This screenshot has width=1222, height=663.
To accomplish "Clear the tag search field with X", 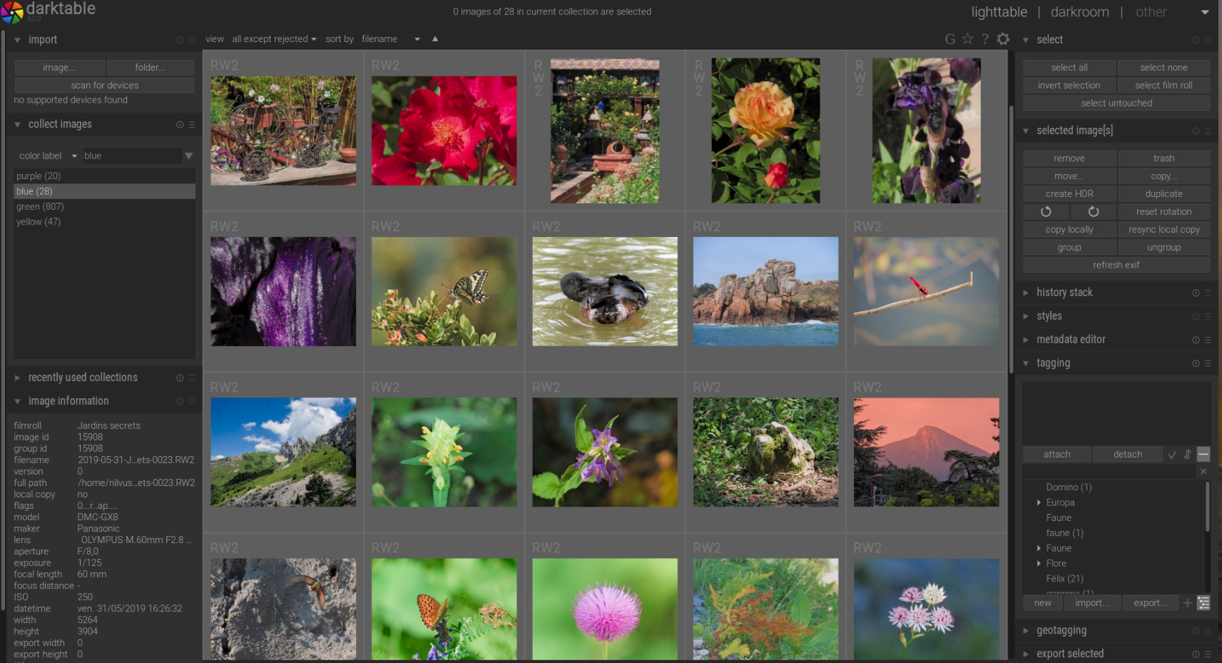I will 1203,472.
